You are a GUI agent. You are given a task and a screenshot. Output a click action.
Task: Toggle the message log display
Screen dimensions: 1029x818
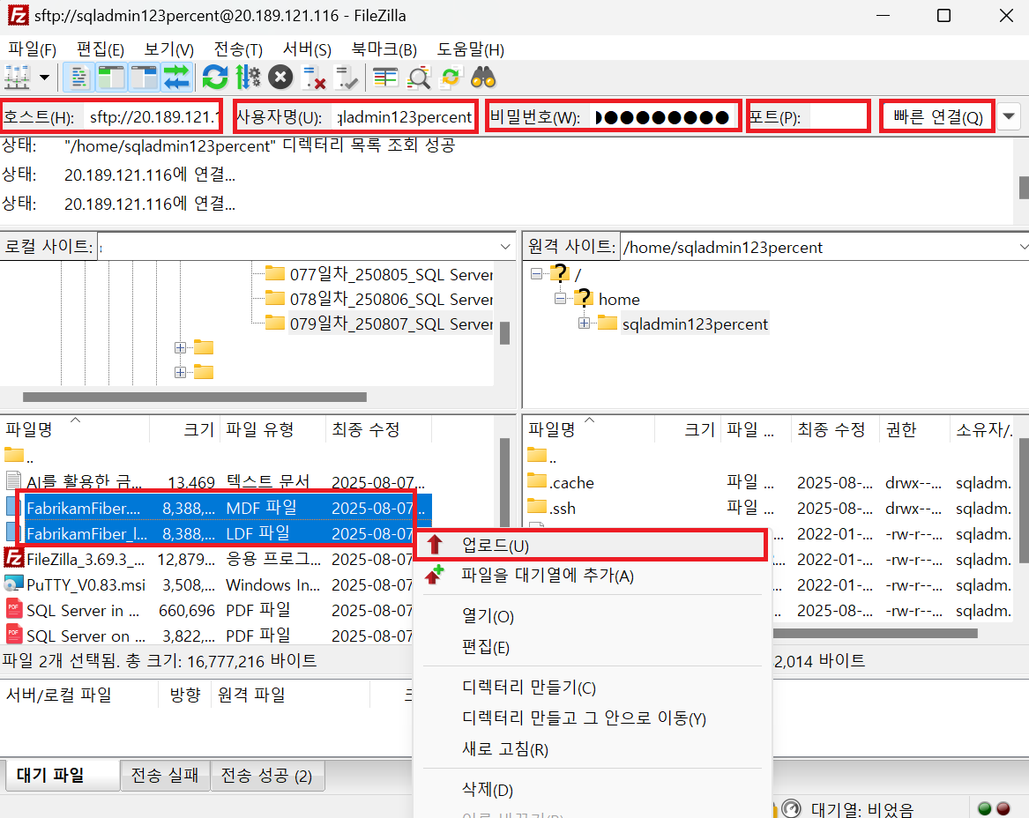[78, 78]
